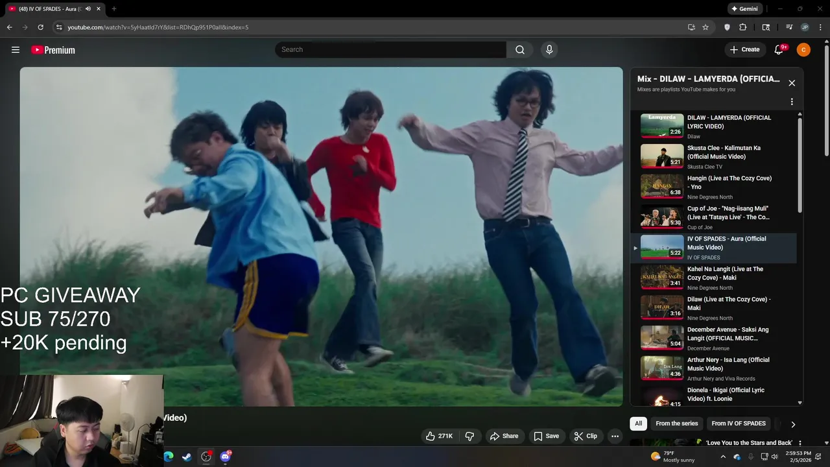The image size is (830, 467).
Task: Show hidden system tray icons
Action: tap(723, 457)
